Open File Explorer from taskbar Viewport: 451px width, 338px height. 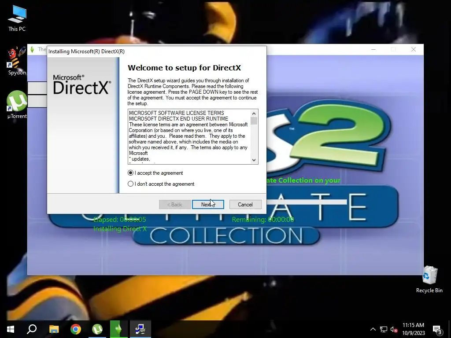[54, 329]
